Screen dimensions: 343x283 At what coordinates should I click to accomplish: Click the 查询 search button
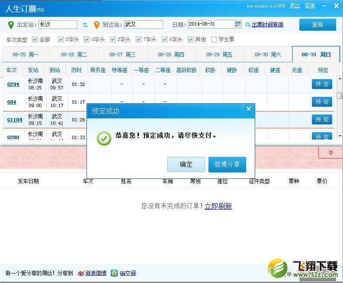tap(317, 25)
